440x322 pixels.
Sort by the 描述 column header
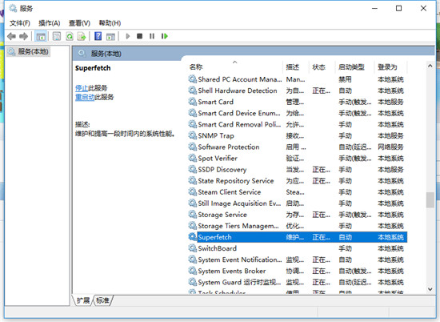pyautogui.click(x=292, y=66)
